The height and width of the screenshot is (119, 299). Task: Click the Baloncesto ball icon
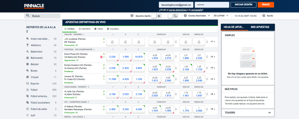coord(27,58)
